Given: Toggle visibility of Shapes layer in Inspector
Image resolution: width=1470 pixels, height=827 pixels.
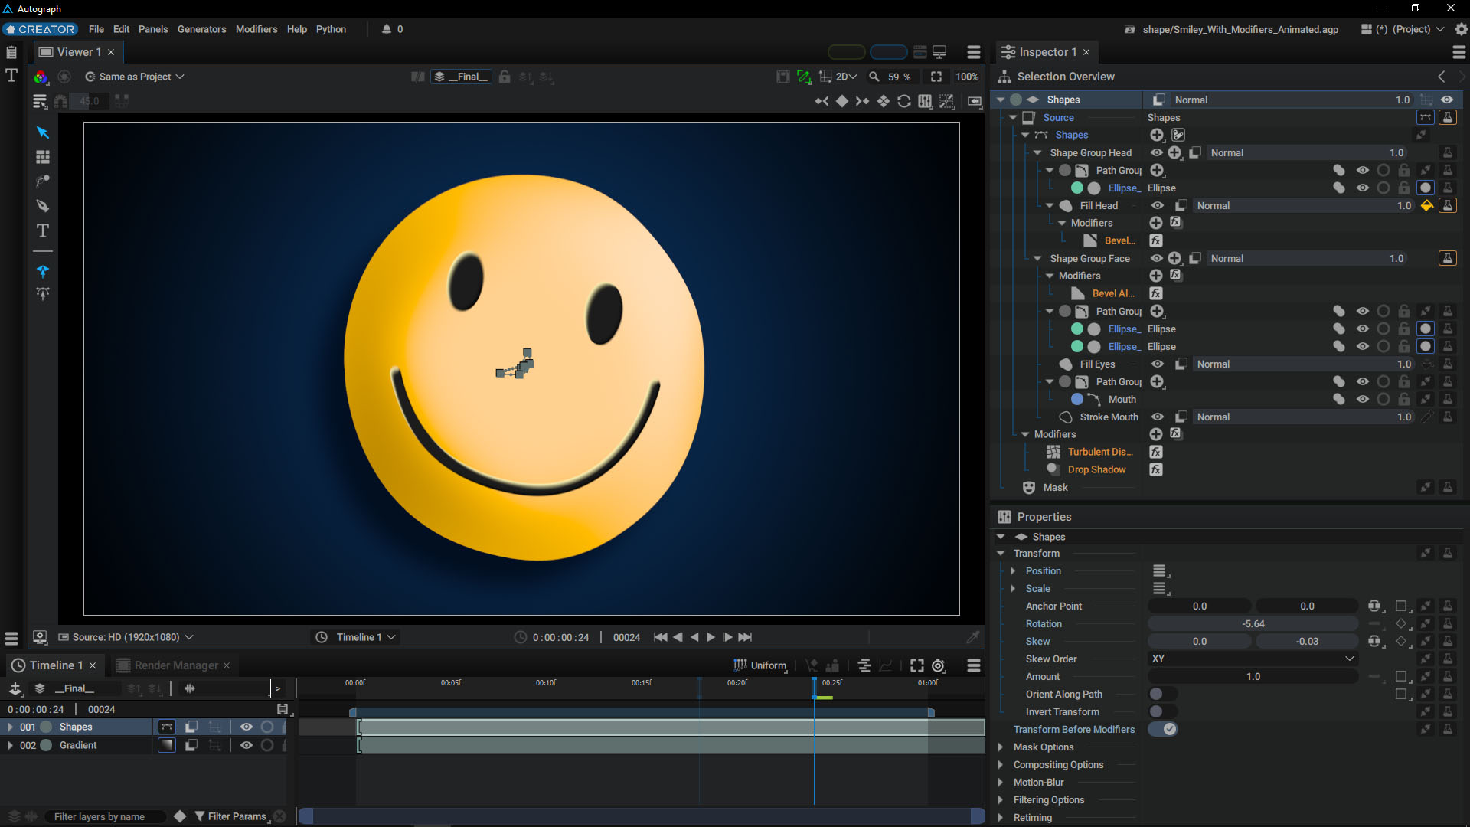Looking at the screenshot, I should [x=1447, y=100].
